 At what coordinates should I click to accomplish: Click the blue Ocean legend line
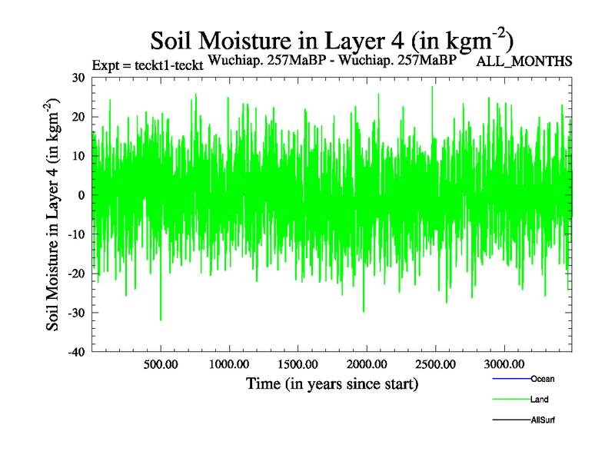click(x=510, y=380)
